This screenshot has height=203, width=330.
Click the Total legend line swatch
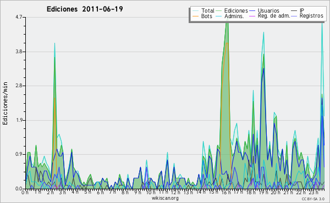click(195, 11)
